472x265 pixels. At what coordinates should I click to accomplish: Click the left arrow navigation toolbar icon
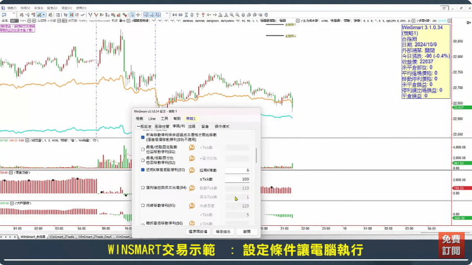point(209,15)
